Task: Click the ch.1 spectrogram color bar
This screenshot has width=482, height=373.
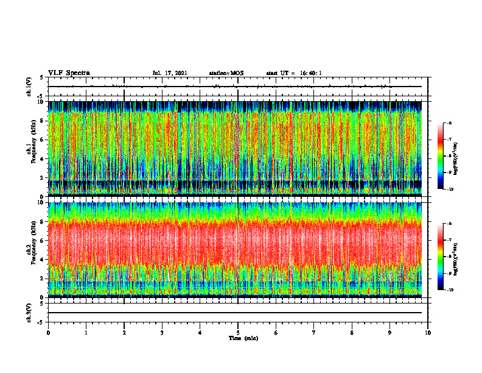Action: click(441, 156)
